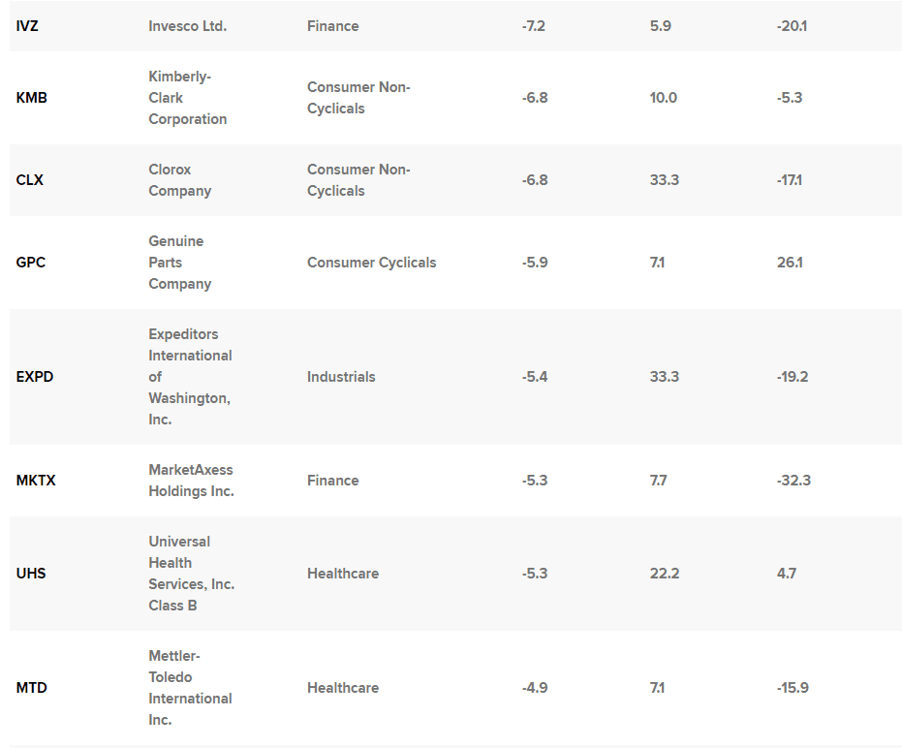Click the GPC ticker symbol
The height and width of the screenshot is (748, 902).
(x=31, y=263)
